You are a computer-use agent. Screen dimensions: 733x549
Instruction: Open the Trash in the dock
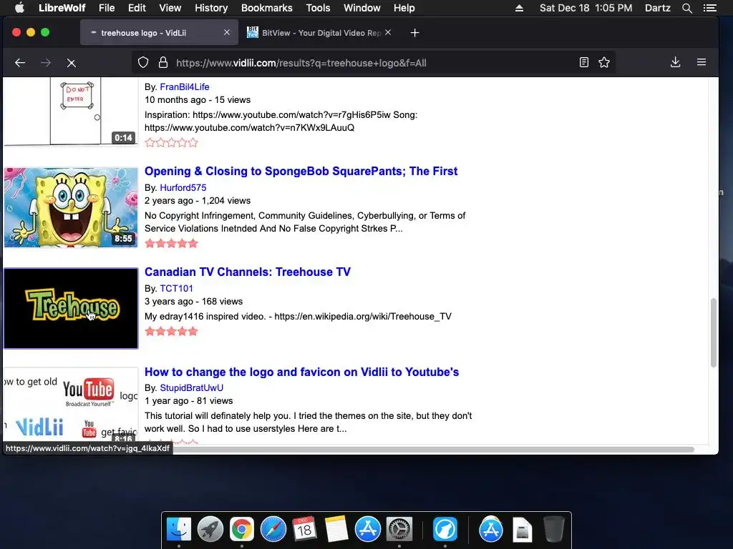coord(554,530)
